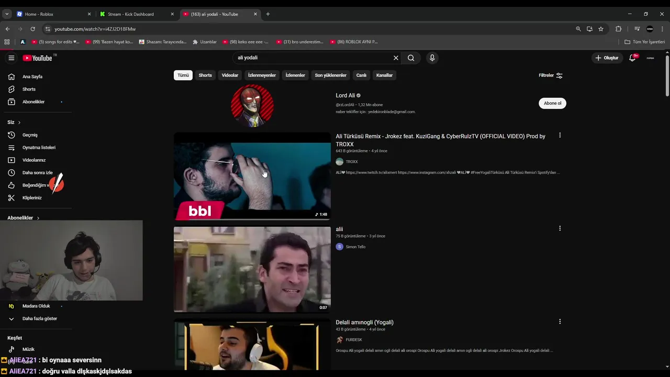
Task: Open Delali amınogli (Yogali) title
Action: coord(364,323)
